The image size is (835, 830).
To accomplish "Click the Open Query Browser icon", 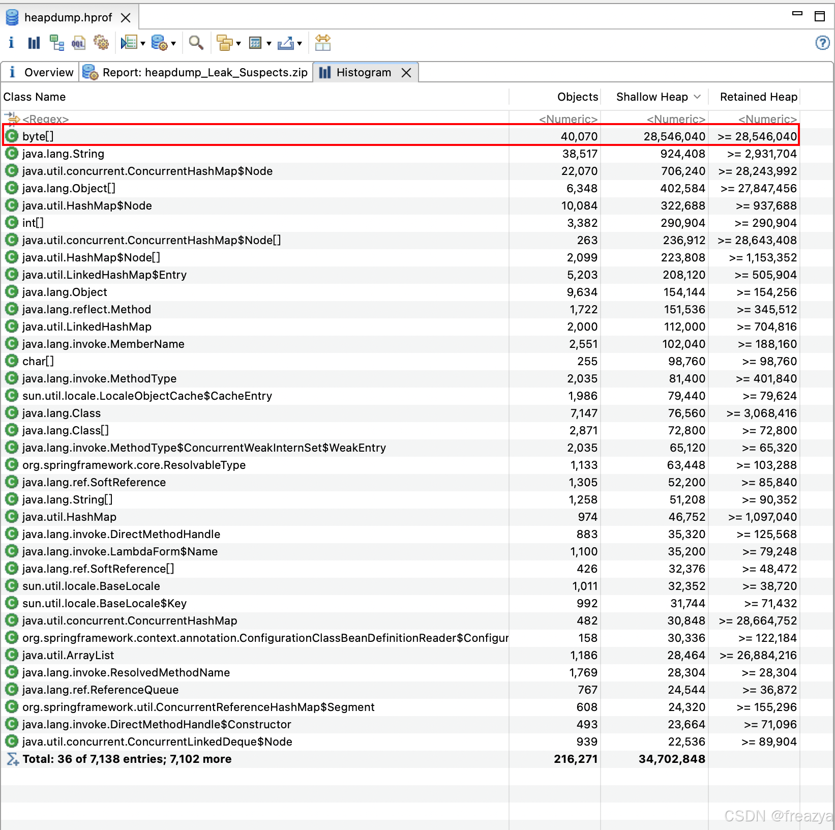I will (160, 43).
